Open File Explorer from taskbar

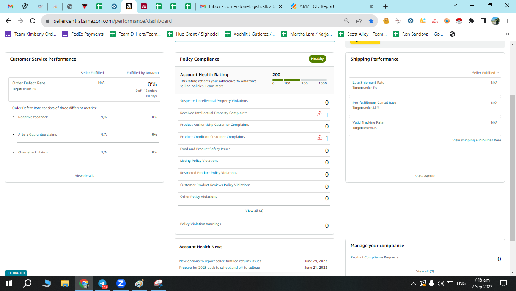65,283
